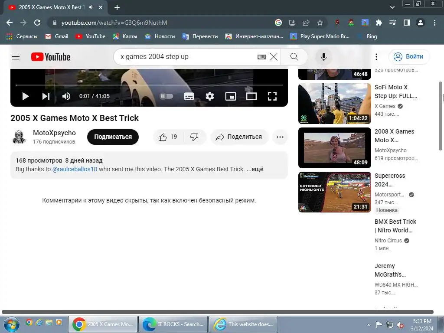
Task: Open the on-screen keyboard in search box
Action: [261, 57]
